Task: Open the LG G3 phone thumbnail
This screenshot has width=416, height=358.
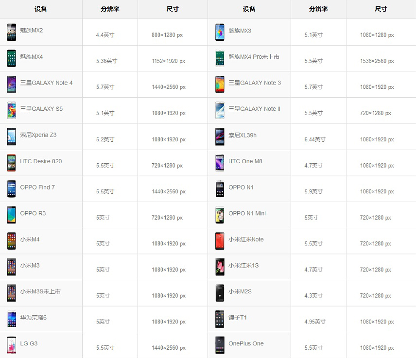Action: (11, 345)
